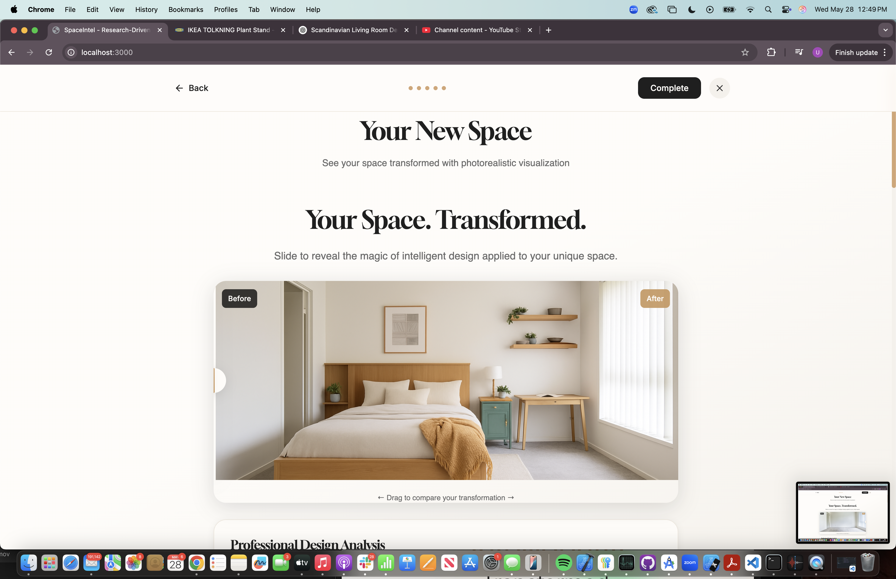
Task: Open Spotify from the dock
Action: [563, 563]
